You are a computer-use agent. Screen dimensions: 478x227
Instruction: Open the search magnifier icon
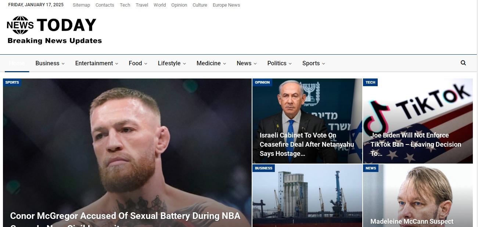(463, 63)
